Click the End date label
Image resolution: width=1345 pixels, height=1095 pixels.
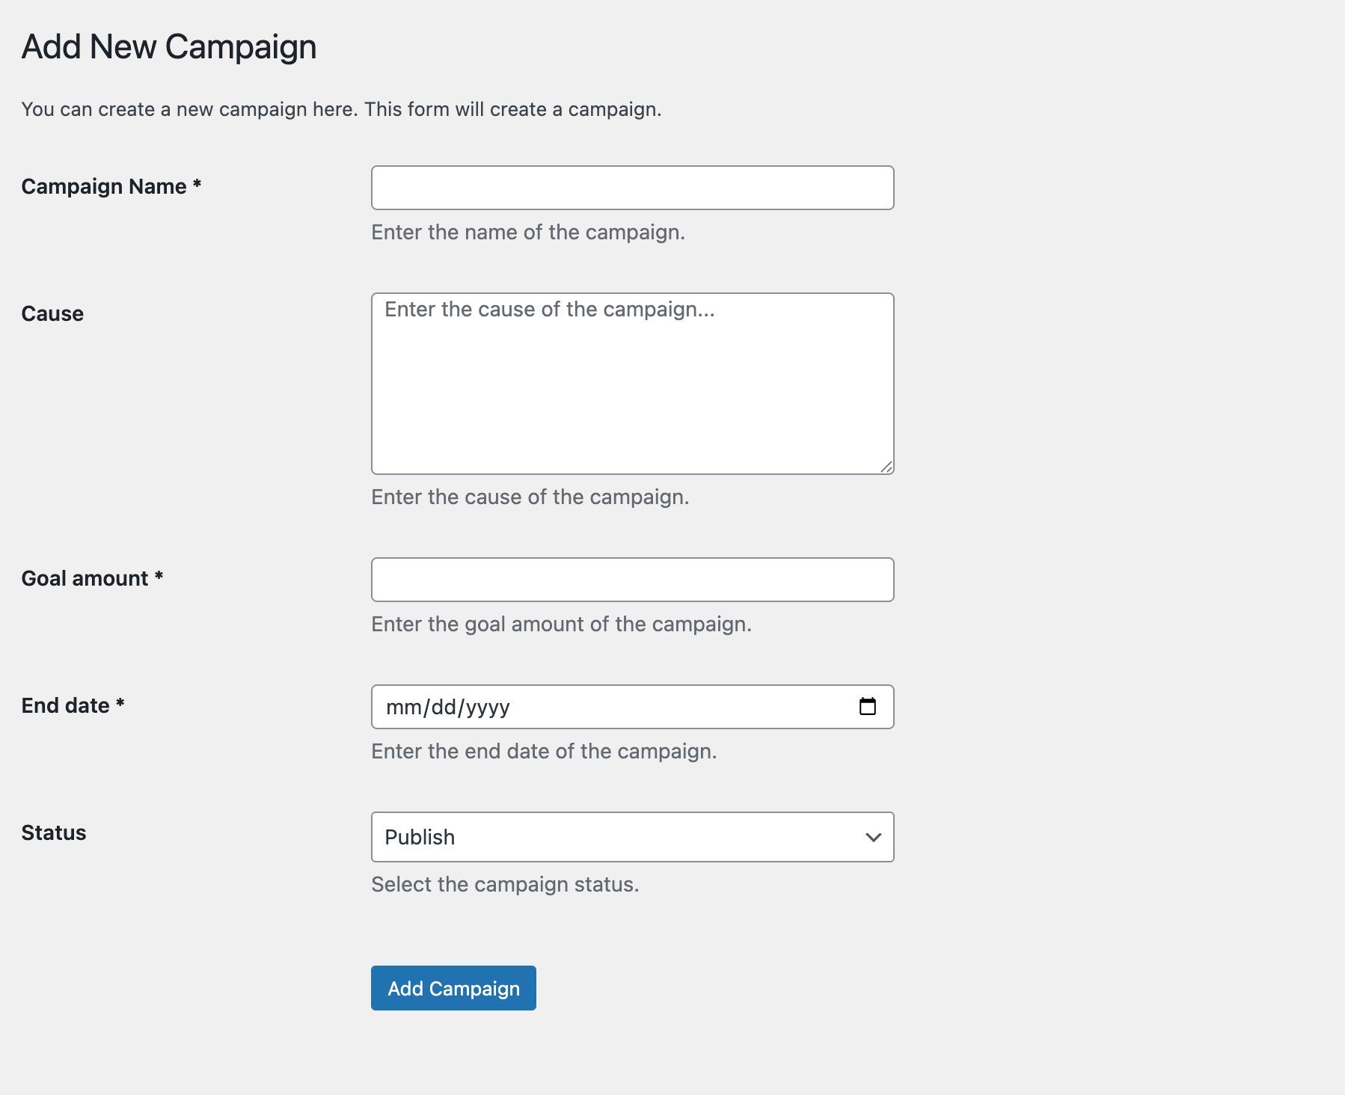click(74, 705)
